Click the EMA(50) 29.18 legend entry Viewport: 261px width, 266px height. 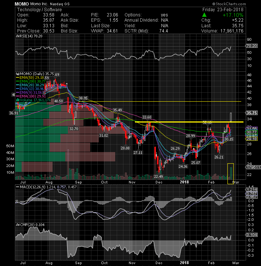[x=32, y=78]
